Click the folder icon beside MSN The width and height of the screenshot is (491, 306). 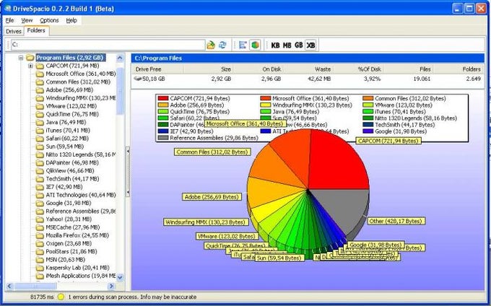[40, 260]
